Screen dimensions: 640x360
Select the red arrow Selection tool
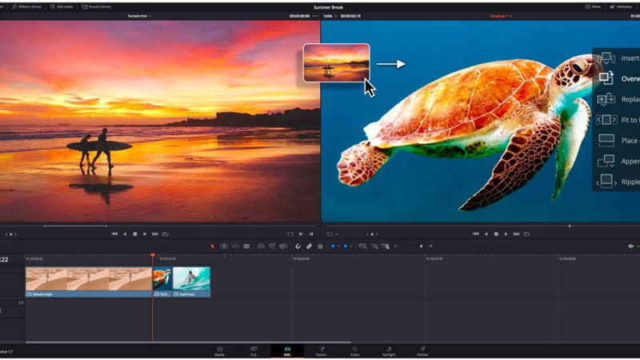[213, 246]
